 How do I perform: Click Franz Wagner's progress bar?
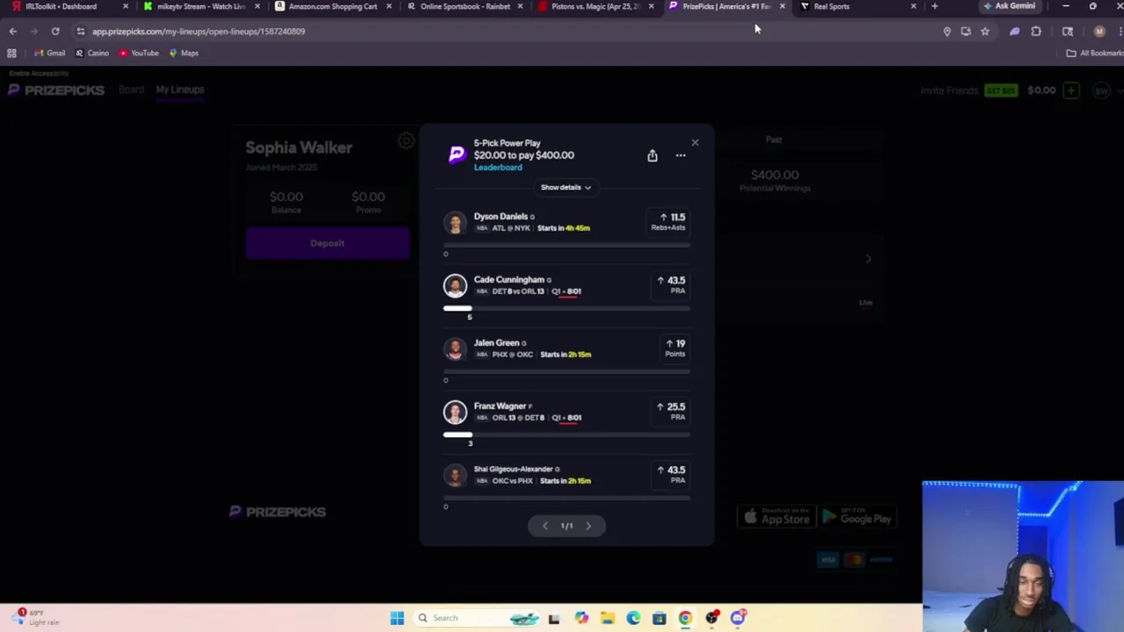[x=566, y=434]
